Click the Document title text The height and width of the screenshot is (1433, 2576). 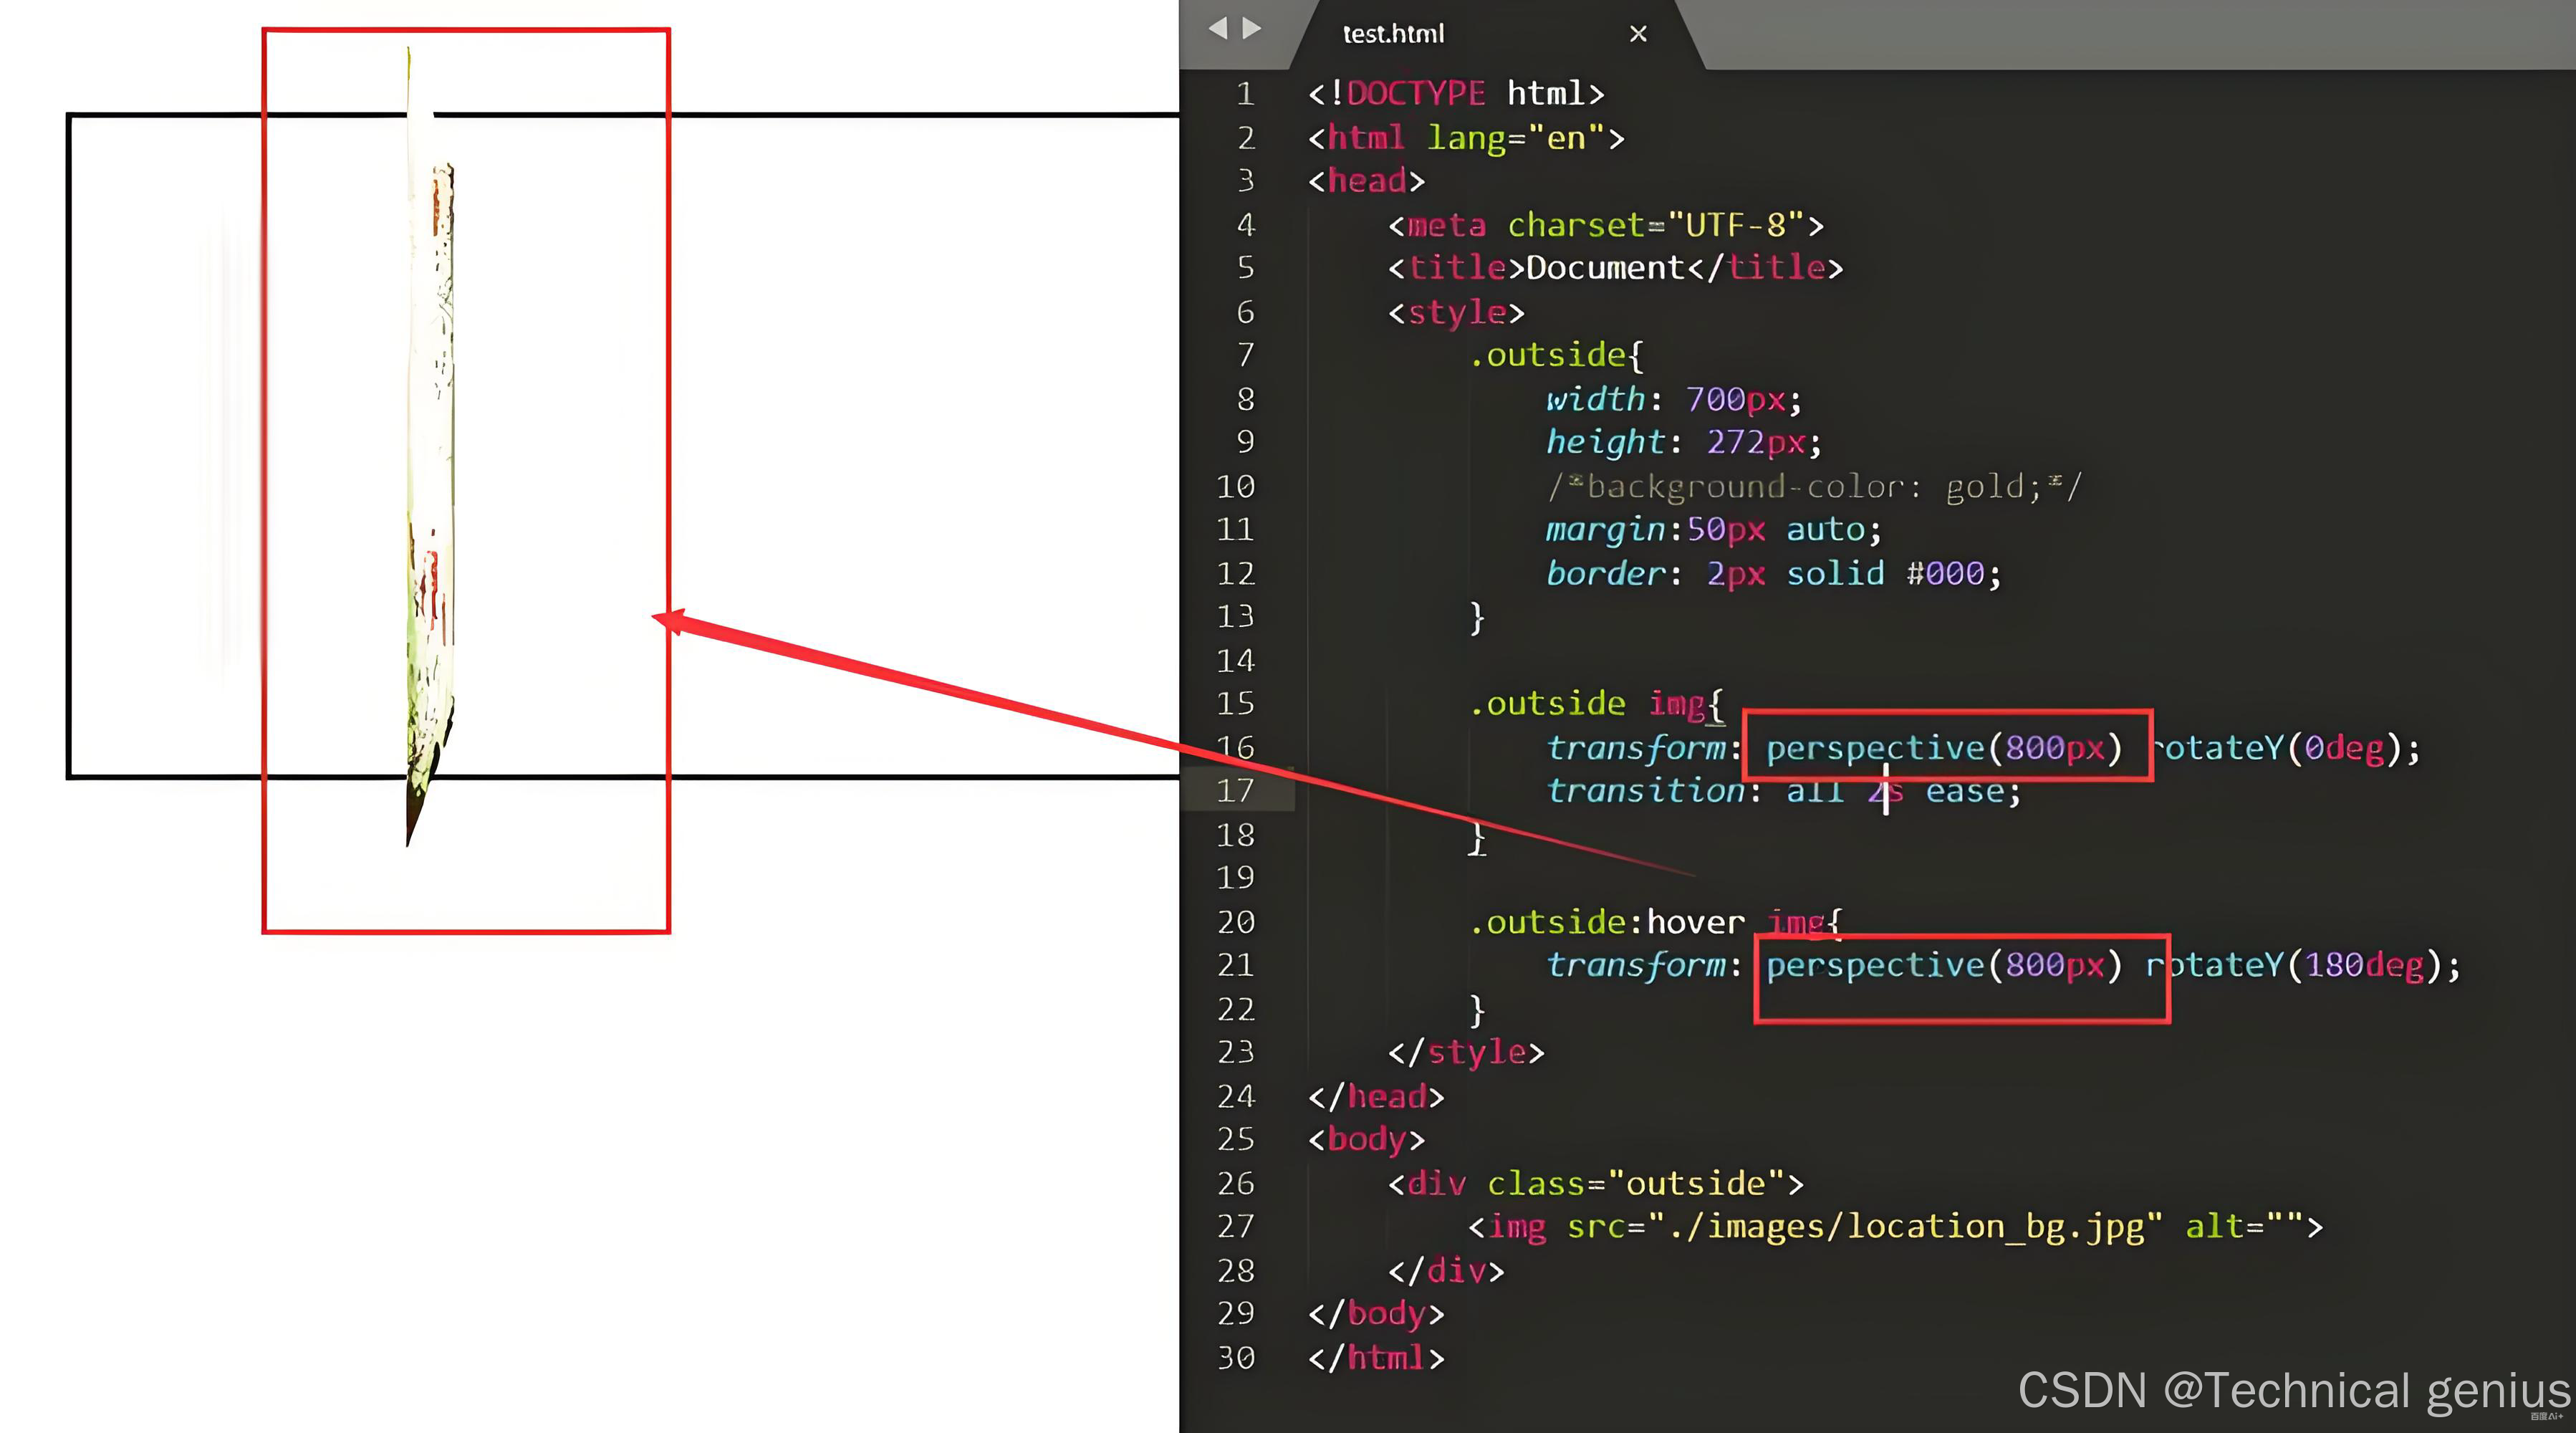tap(1605, 268)
